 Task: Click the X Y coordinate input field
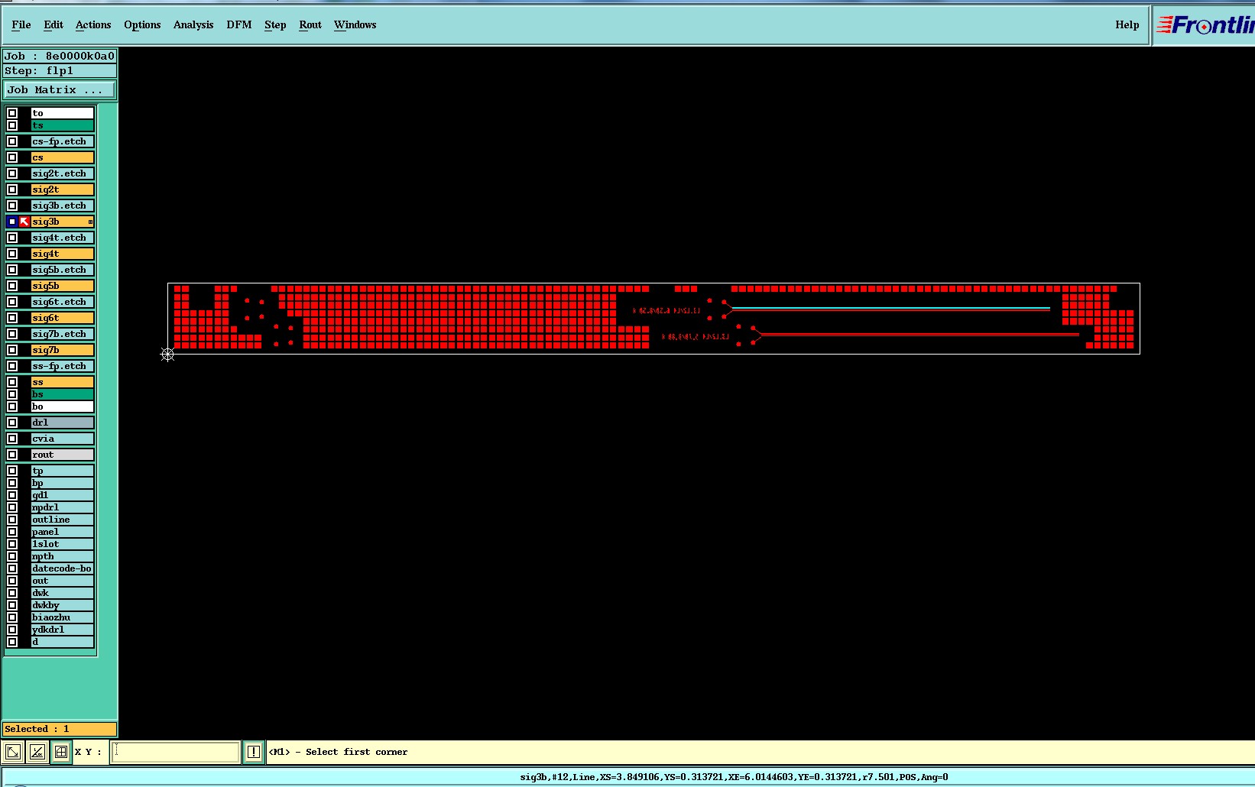176,752
